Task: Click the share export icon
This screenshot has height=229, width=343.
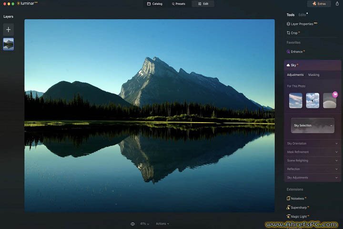Action: pyautogui.click(x=337, y=3)
